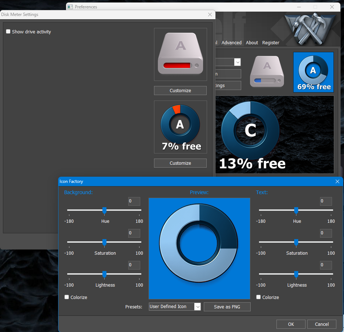Image resolution: width=344 pixels, height=332 pixels.
Task: Click the red-bar drive A icon preview
Action: click(x=180, y=54)
